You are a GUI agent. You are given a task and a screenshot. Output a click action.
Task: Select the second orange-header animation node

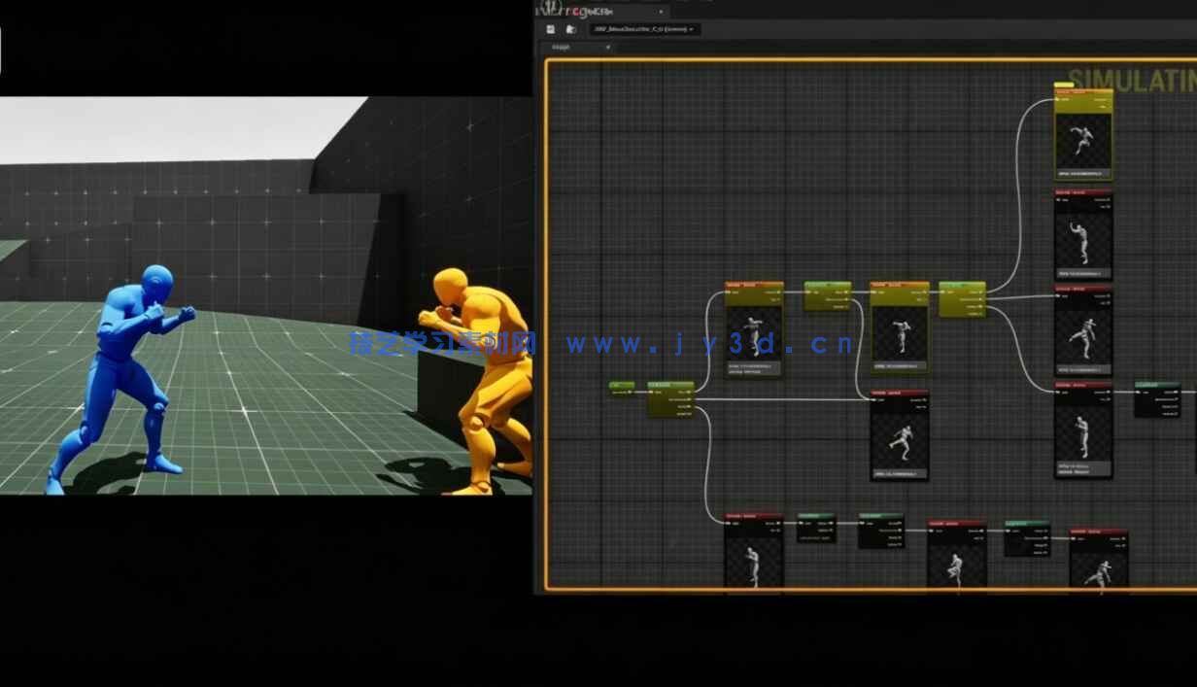pyautogui.click(x=899, y=328)
